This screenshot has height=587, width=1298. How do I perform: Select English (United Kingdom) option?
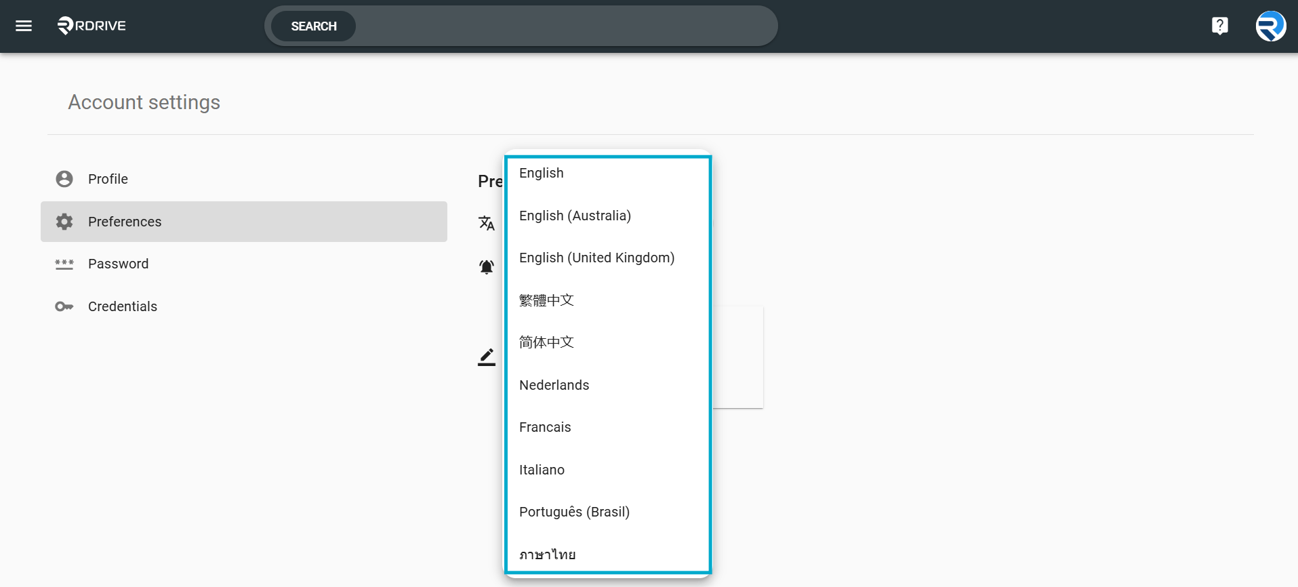608,258
